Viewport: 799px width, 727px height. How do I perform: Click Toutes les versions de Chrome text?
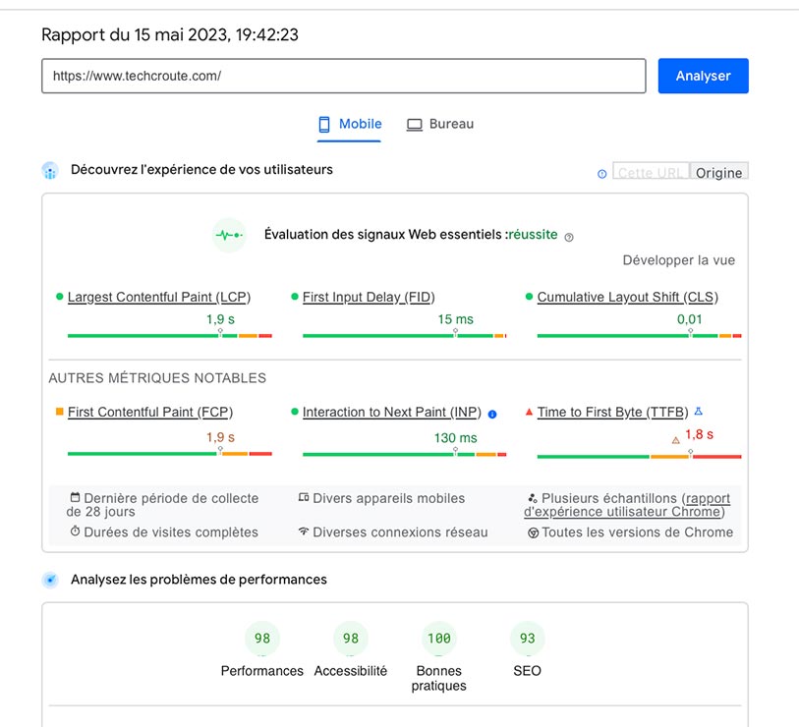pyautogui.click(x=638, y=532)
